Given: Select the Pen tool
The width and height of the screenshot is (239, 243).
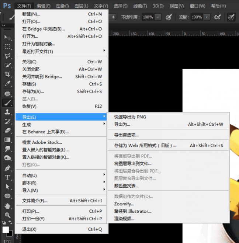Looking at the screenshot, I should [7, 168].
